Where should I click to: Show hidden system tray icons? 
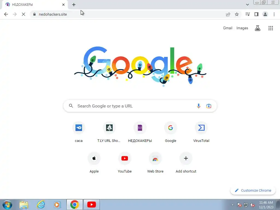[232, 205]
